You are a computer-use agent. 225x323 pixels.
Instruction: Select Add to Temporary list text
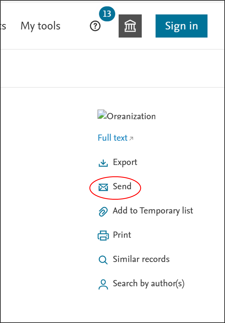(153, 211)
